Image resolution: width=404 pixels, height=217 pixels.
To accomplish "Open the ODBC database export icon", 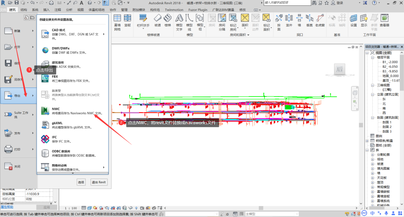I will coord(45,153).
